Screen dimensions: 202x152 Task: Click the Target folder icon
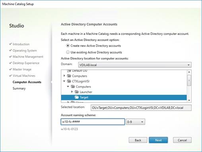(77, 97)
